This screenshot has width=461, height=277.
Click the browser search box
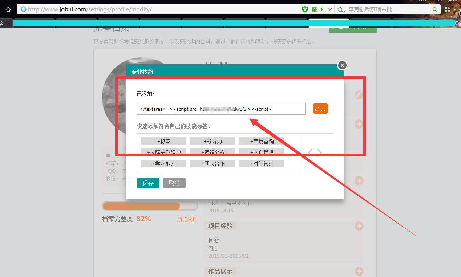pyautogui.click(x=389, y=9)
